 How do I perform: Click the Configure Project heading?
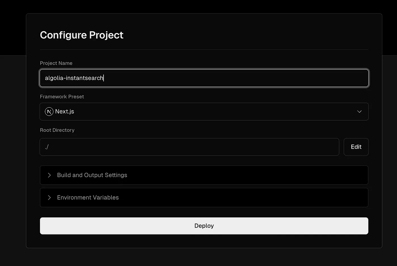[x=82, y=35]
